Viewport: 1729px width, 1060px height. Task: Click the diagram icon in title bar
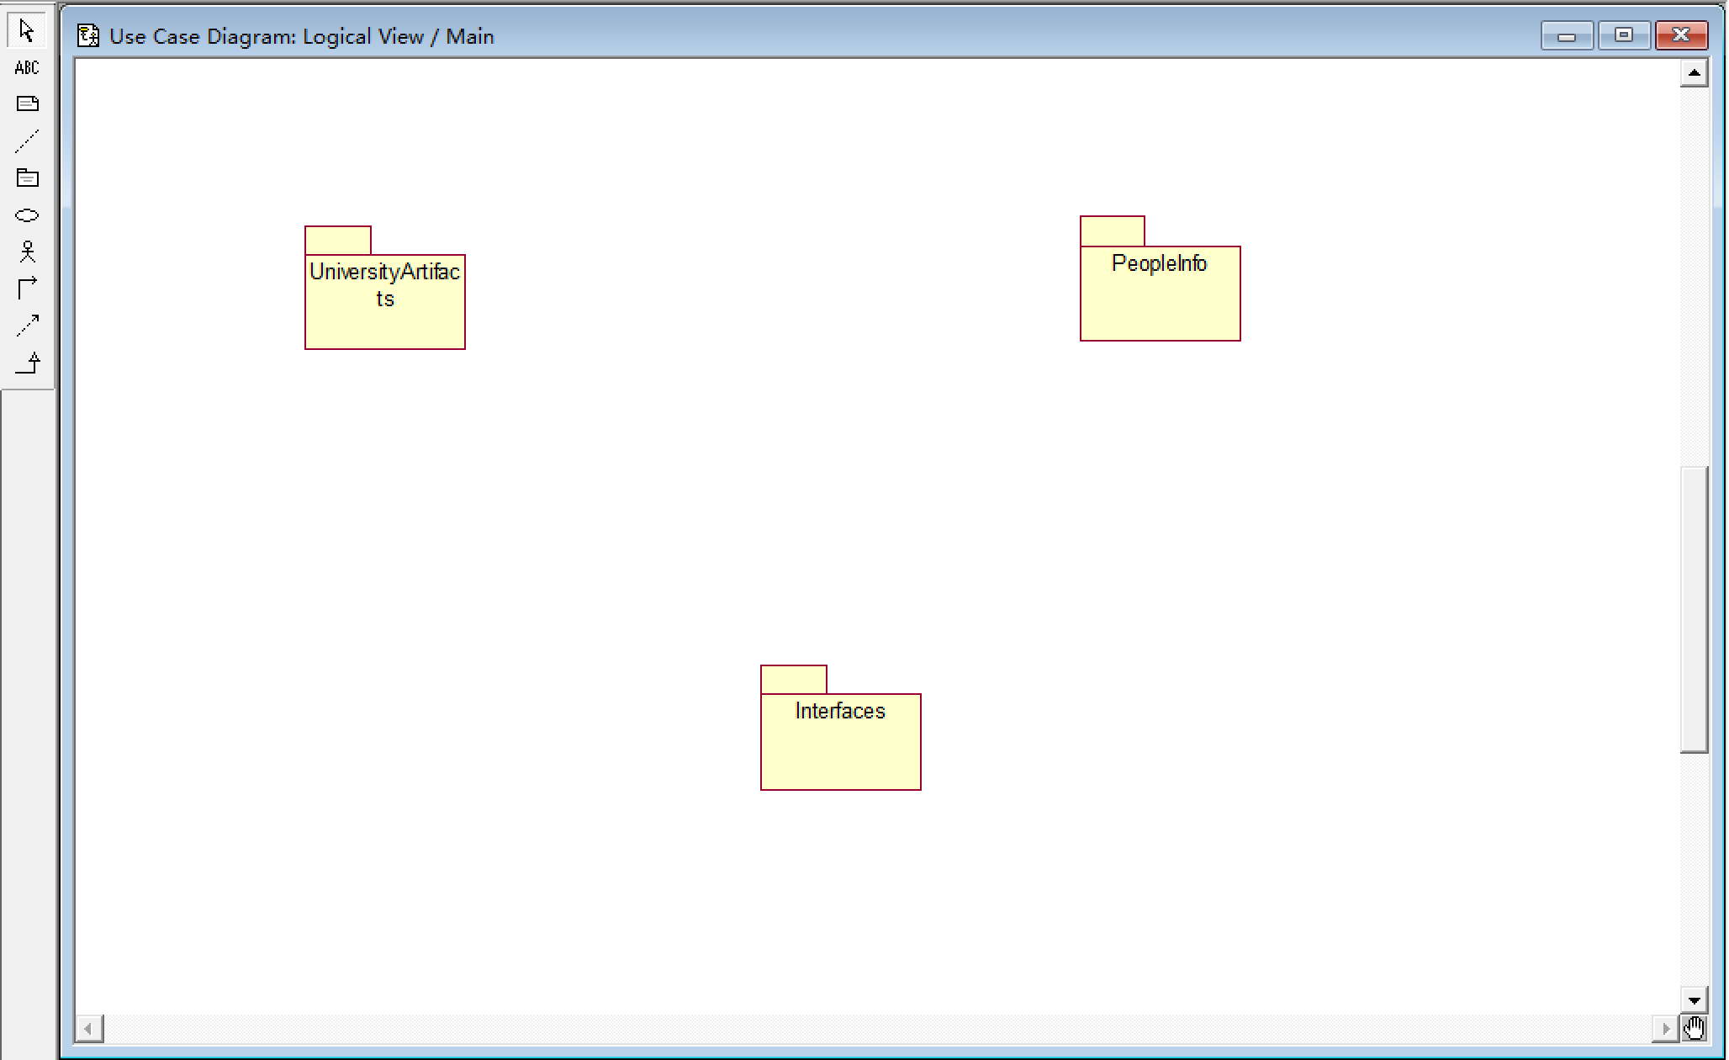(88, 35)
